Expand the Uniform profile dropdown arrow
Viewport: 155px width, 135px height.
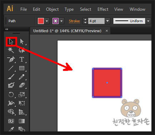pos(148,21)
